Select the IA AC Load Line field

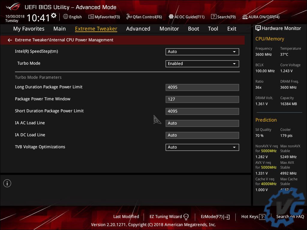[202, 123]
